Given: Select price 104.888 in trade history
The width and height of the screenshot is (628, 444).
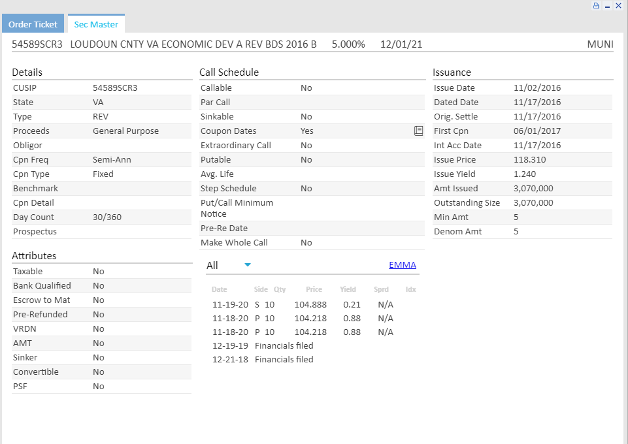Looking at the screenshot, I should [x=310, y=304].
